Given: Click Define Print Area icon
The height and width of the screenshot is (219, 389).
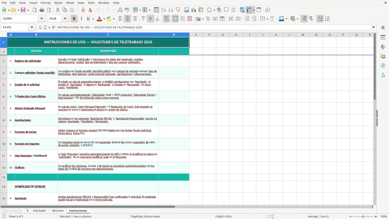Looking at the screenshot, I should (242, 10).
